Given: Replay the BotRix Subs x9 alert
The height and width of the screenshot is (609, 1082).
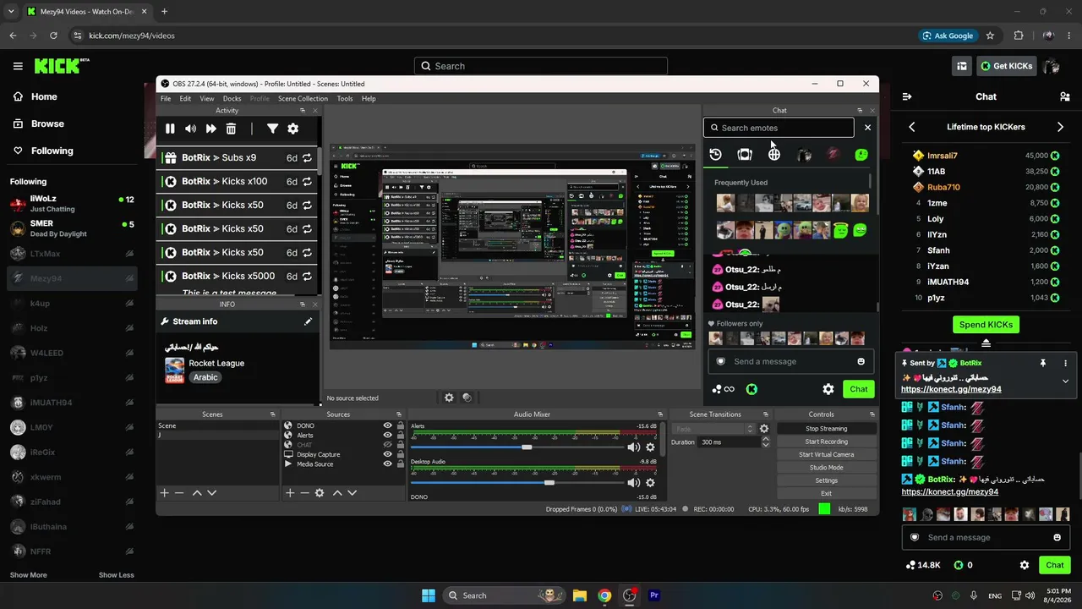Looking at the screenshot, I should (307, 157).
